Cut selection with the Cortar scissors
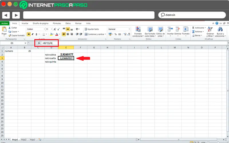229x143 pixels. (x=10, y=28)
